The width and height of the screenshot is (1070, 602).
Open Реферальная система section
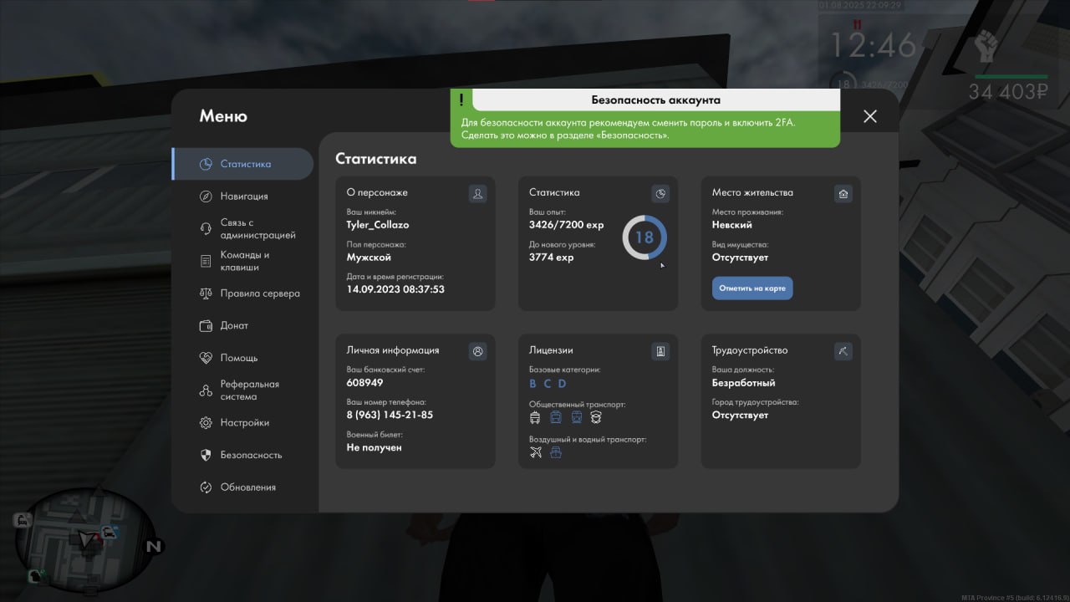242,390
